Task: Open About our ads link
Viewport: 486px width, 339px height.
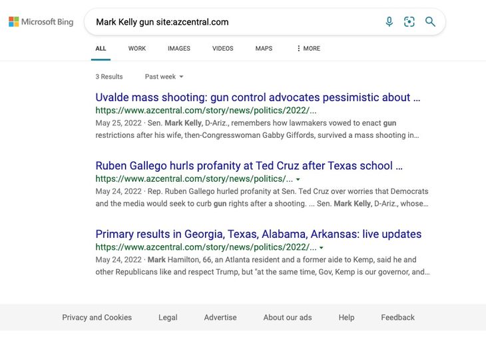Action: click(x=287, y=318)
